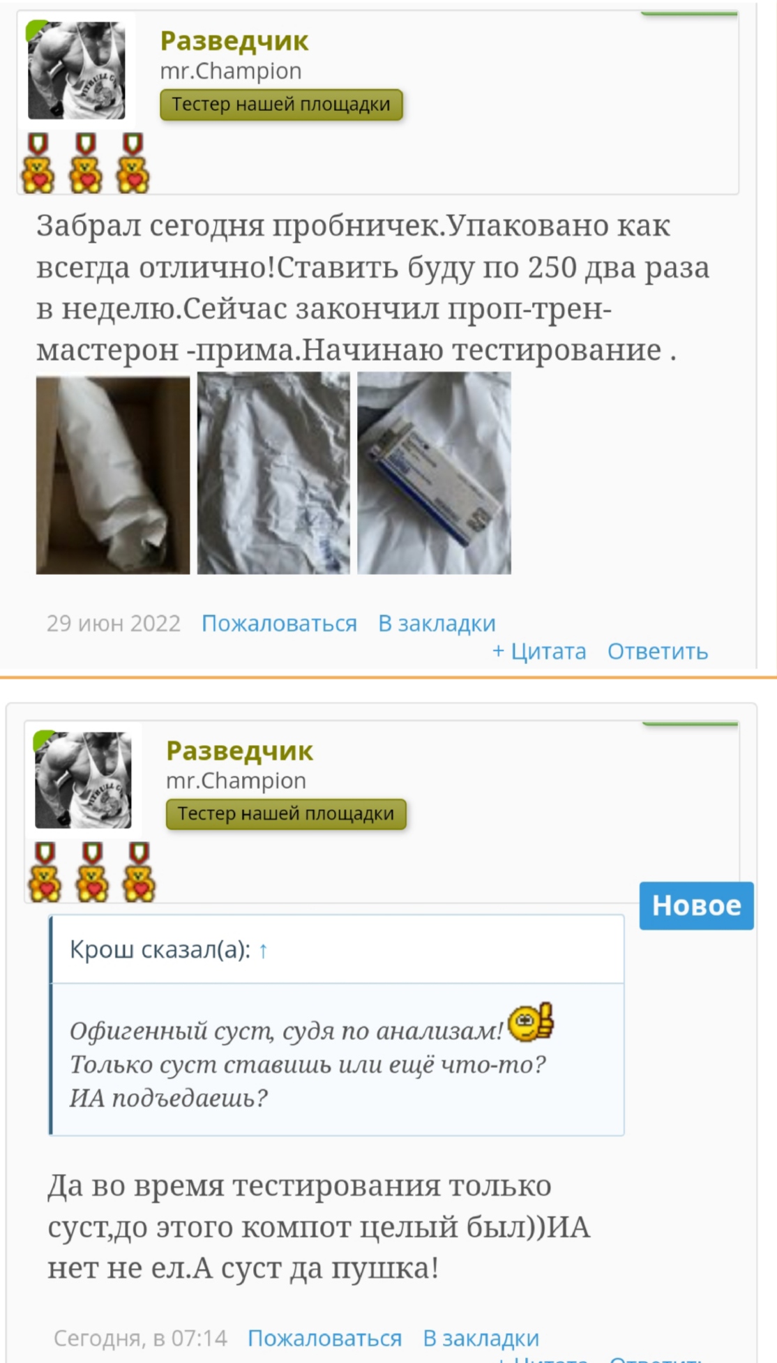Open mr.Champion avatar in second post
Viewport: 777px width, 1363px height.
[83, 780]
